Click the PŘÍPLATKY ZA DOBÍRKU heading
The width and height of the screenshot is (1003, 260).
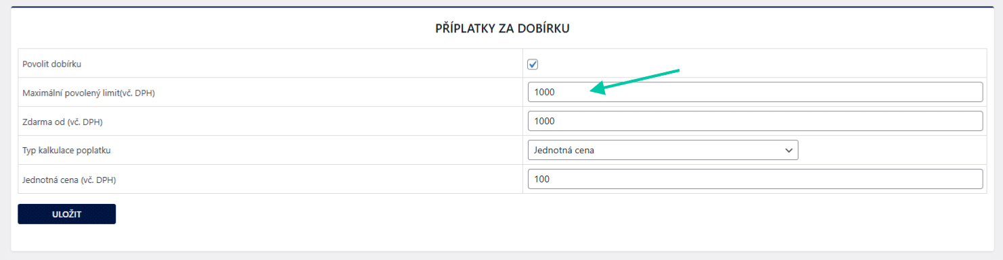click(501, 28)
